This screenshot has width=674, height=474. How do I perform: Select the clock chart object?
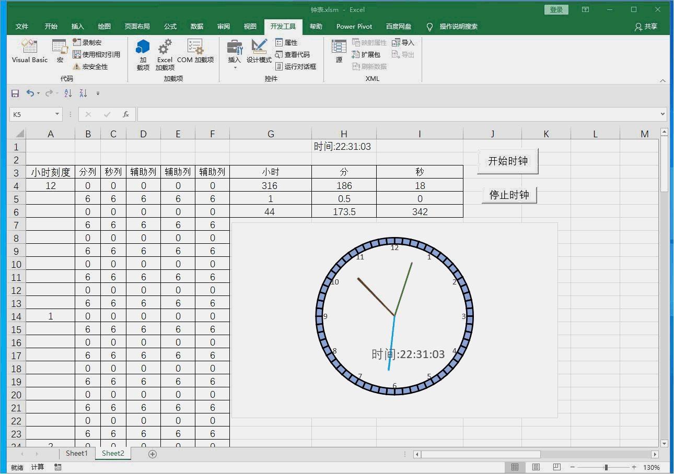pos(394,320)
